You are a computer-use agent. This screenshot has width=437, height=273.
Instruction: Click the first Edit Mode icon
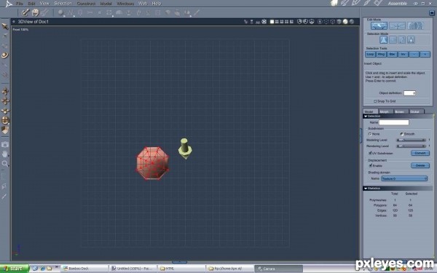point(379,26)
